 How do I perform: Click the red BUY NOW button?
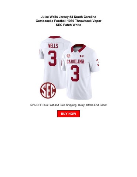68,114
